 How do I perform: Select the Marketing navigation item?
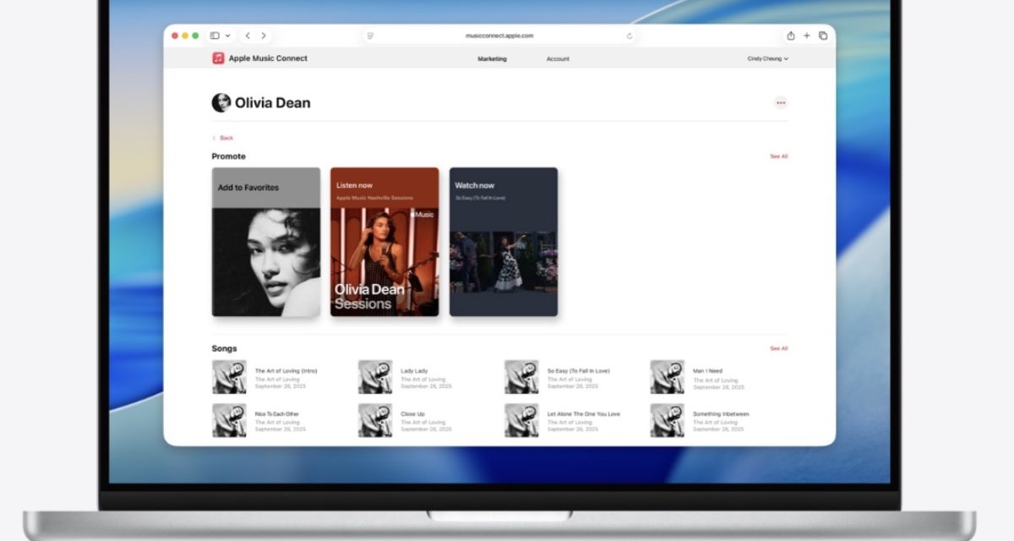pyautogui.click(x=492, y=58)
